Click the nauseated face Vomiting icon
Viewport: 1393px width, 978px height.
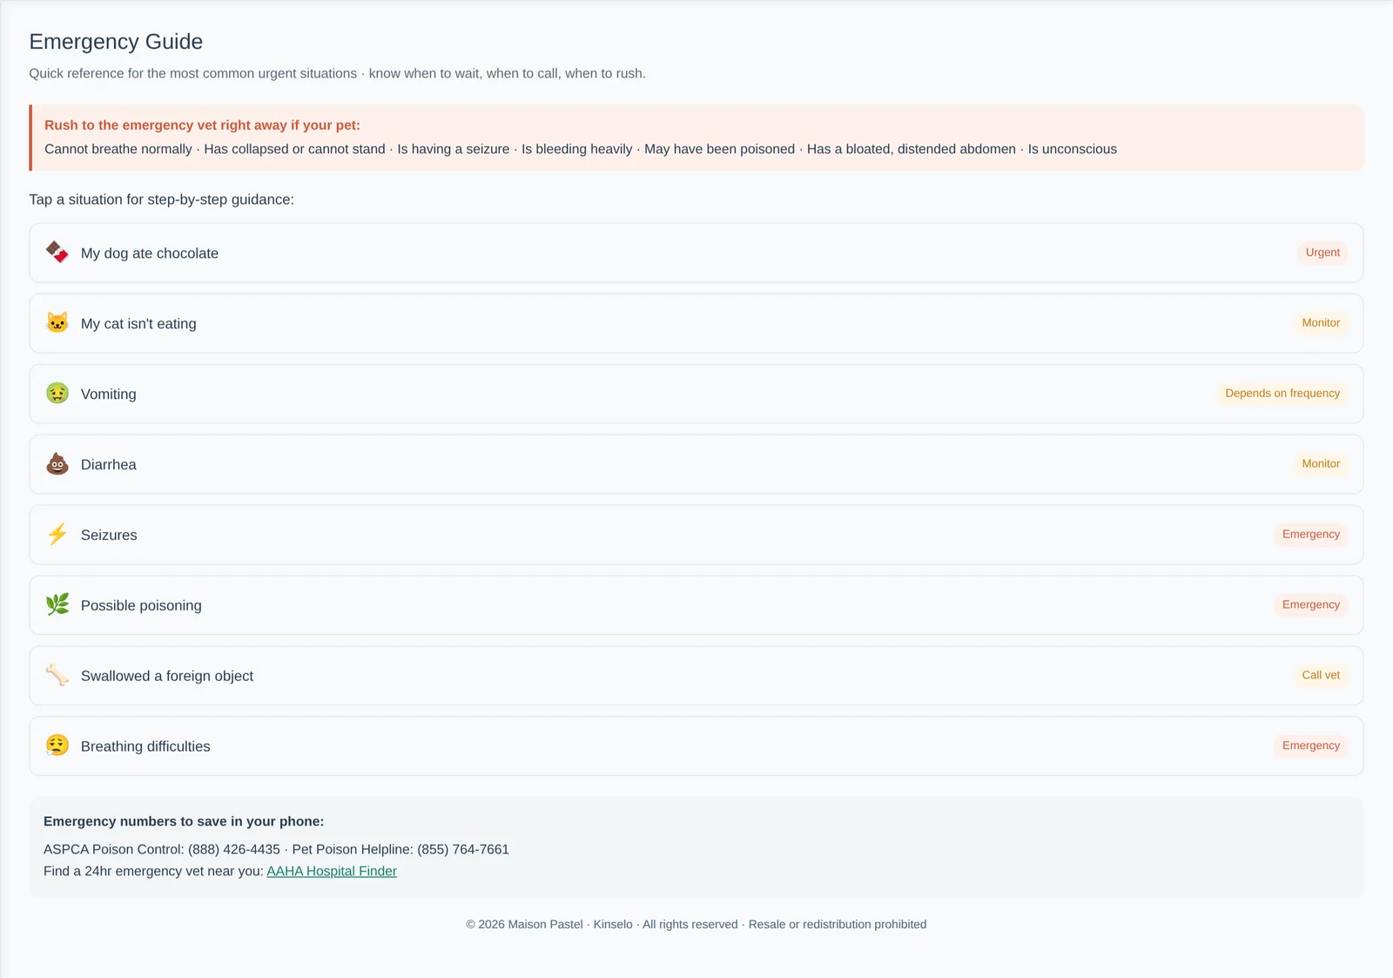[x=57, y=394]
